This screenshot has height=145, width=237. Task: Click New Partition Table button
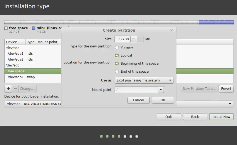(x=199, y=89)
